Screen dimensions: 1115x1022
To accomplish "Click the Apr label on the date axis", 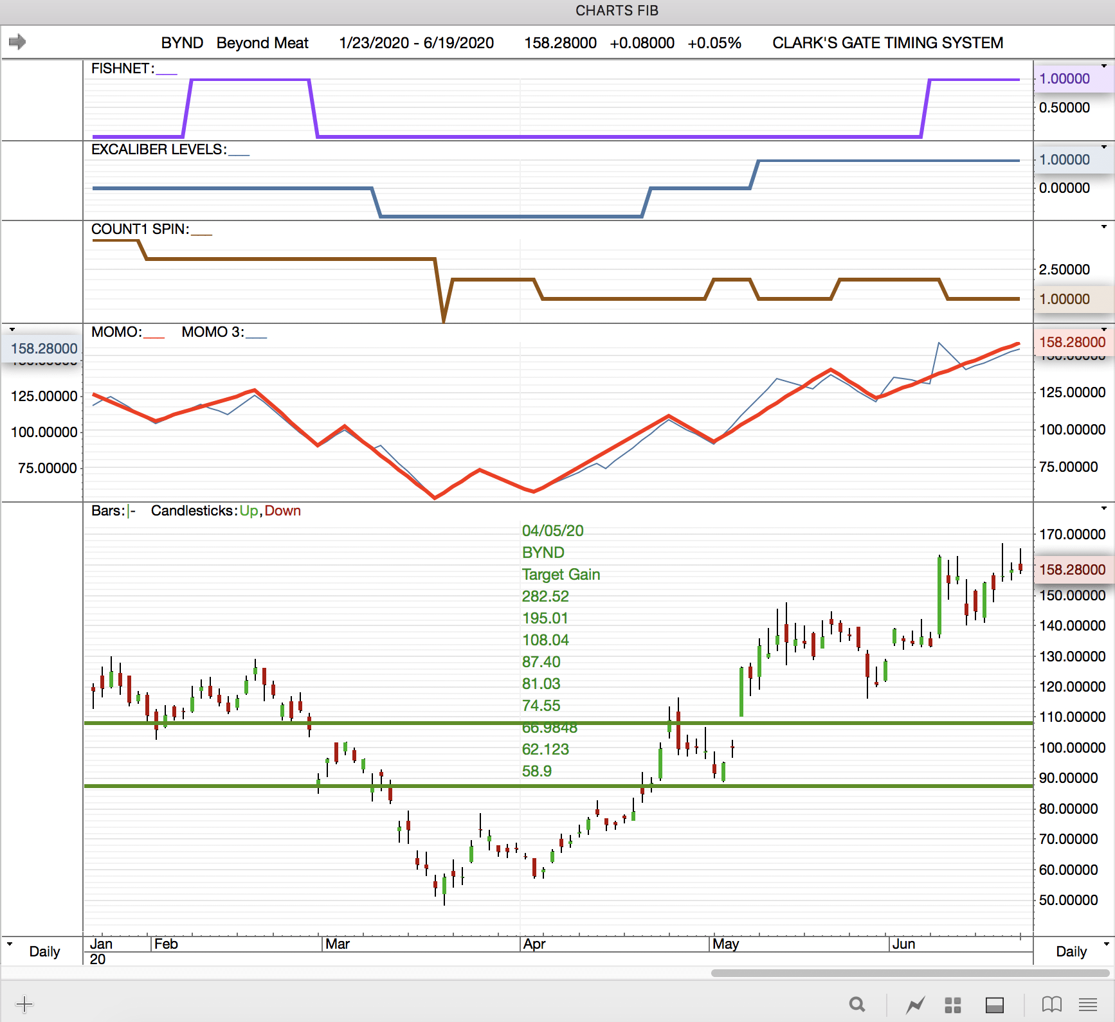I will click(534, 944).
